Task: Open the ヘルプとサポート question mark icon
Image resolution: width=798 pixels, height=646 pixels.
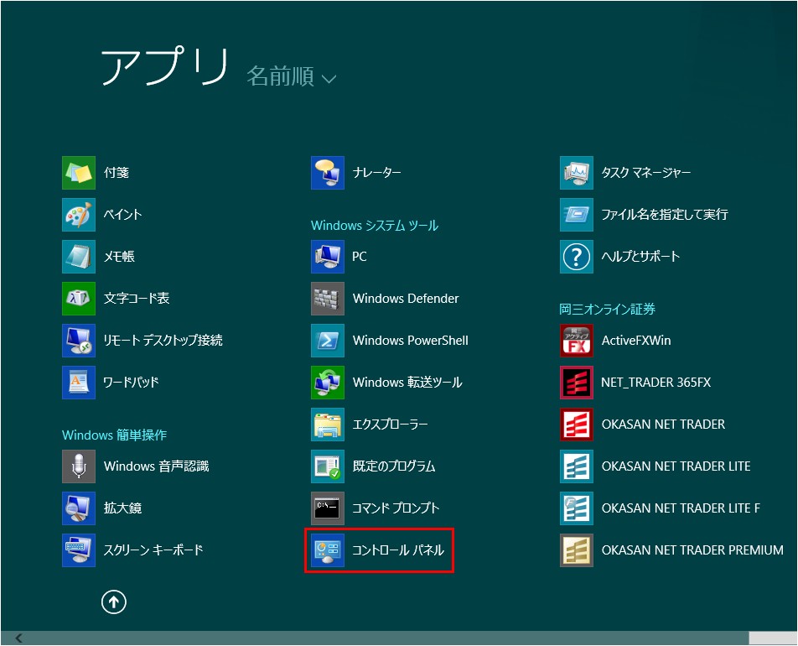Action: (577, 256)
